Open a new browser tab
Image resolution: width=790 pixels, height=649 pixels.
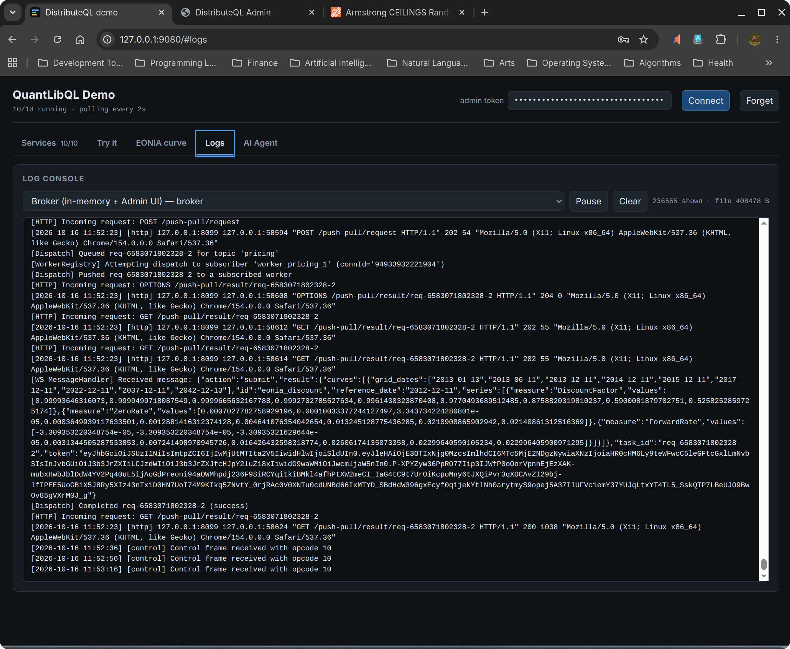click(484, 12)
